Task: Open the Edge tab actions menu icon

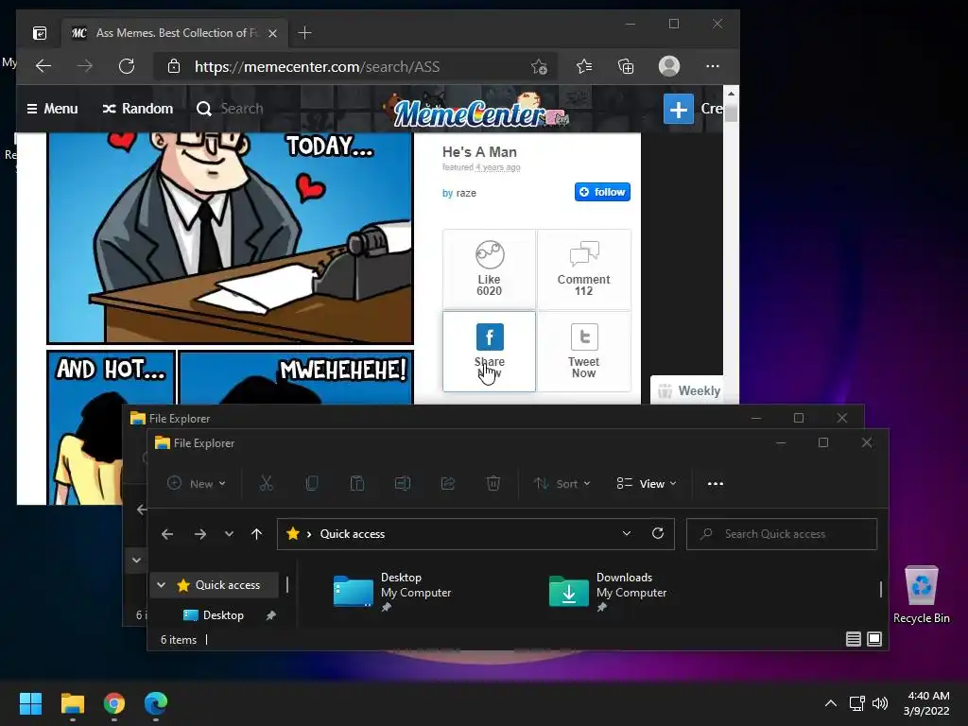Action: tap(40, 33)
